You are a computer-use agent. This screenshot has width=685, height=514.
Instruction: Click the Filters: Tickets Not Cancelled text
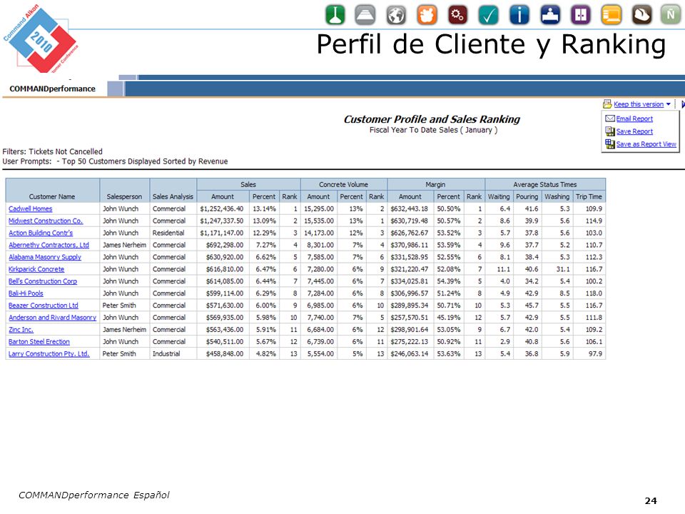coord(52,151)
